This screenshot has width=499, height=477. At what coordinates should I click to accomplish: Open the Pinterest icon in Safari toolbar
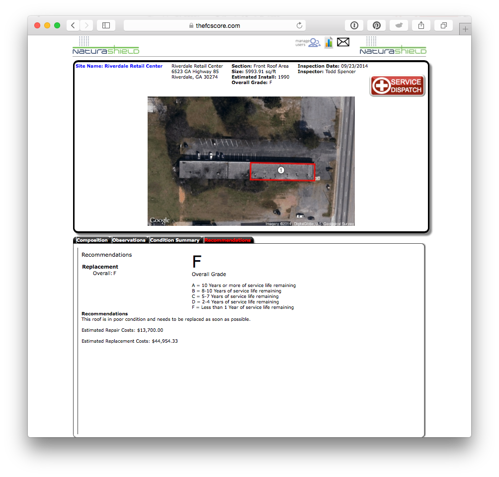pos(376,25)
